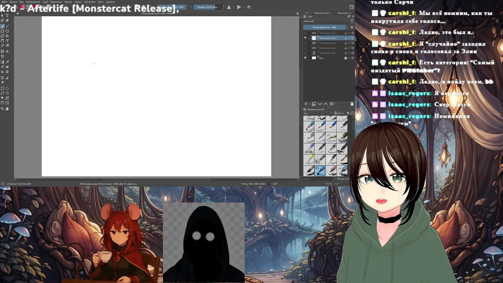
Task: Add a new layer with plus icon
Action: 306,104
